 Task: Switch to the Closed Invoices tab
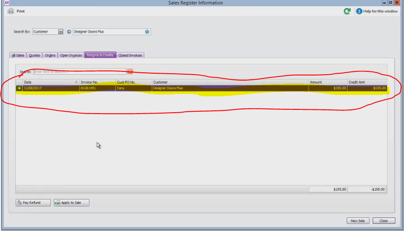130,55
